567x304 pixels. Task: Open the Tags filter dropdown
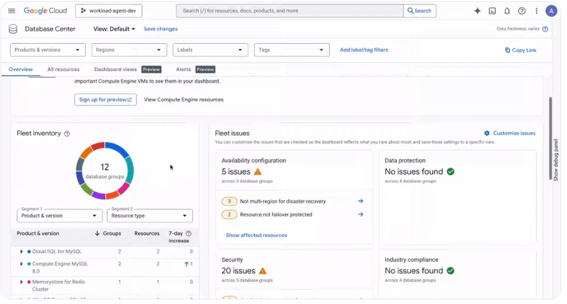tap(292, 50)
